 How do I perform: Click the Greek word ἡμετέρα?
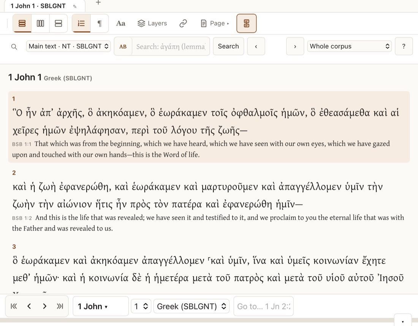[x=171, y=278]
